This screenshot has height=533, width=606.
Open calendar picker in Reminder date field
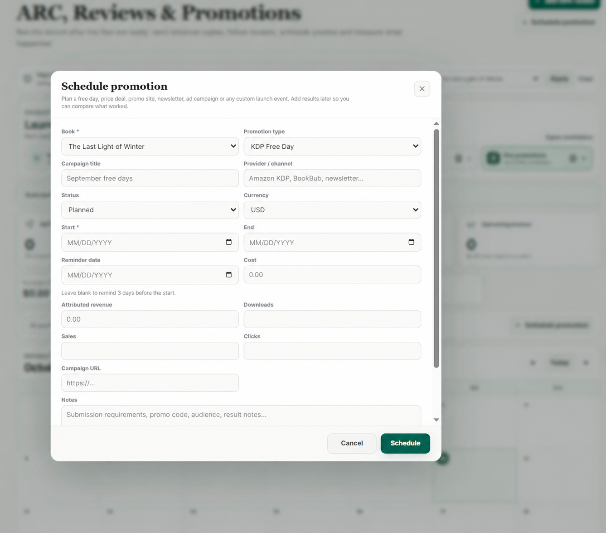pos(229,275)
